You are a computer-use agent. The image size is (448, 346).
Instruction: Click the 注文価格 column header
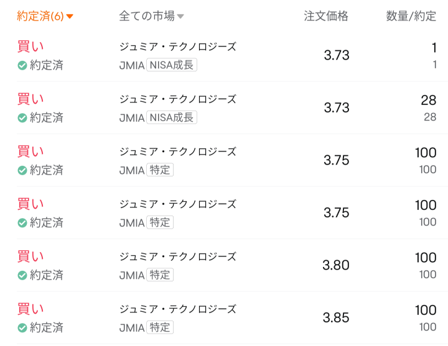coord(326,16)
